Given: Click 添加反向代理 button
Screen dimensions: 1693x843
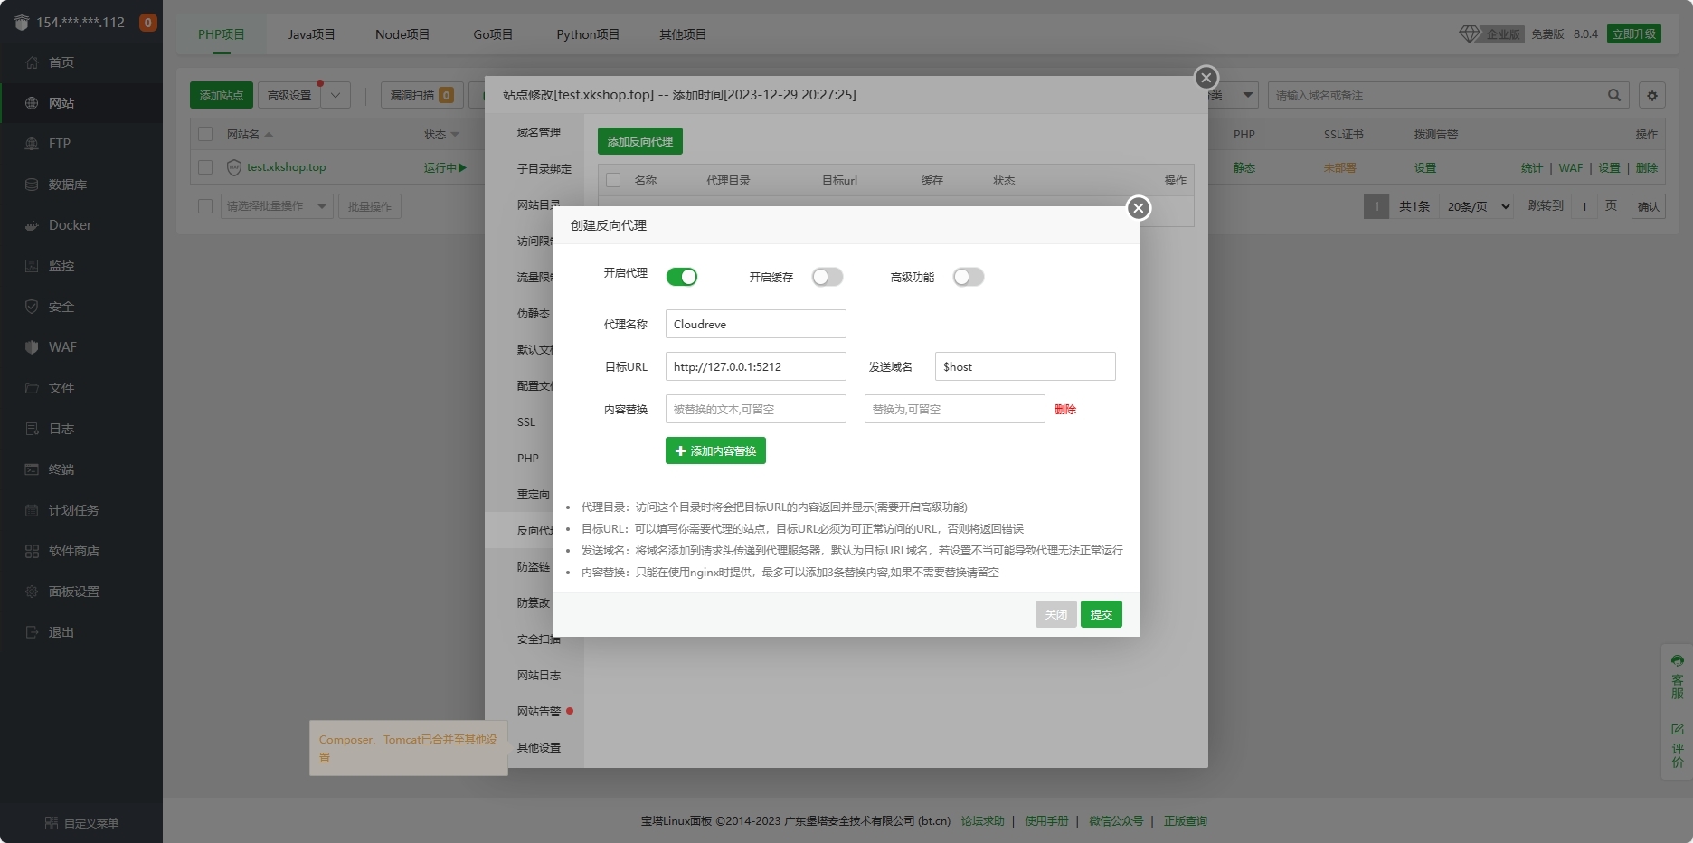Looking at the screenshot, I should pos(640,141).
